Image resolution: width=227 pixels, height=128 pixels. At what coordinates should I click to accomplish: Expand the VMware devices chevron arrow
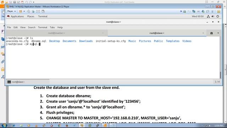(x=181, y=11)
